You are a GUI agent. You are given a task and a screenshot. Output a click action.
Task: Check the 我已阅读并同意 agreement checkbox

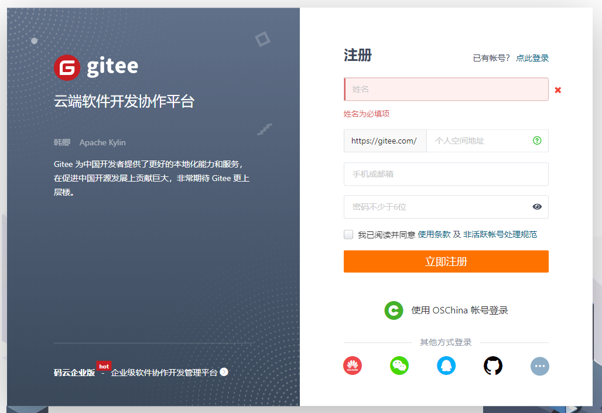coord(348,234)
